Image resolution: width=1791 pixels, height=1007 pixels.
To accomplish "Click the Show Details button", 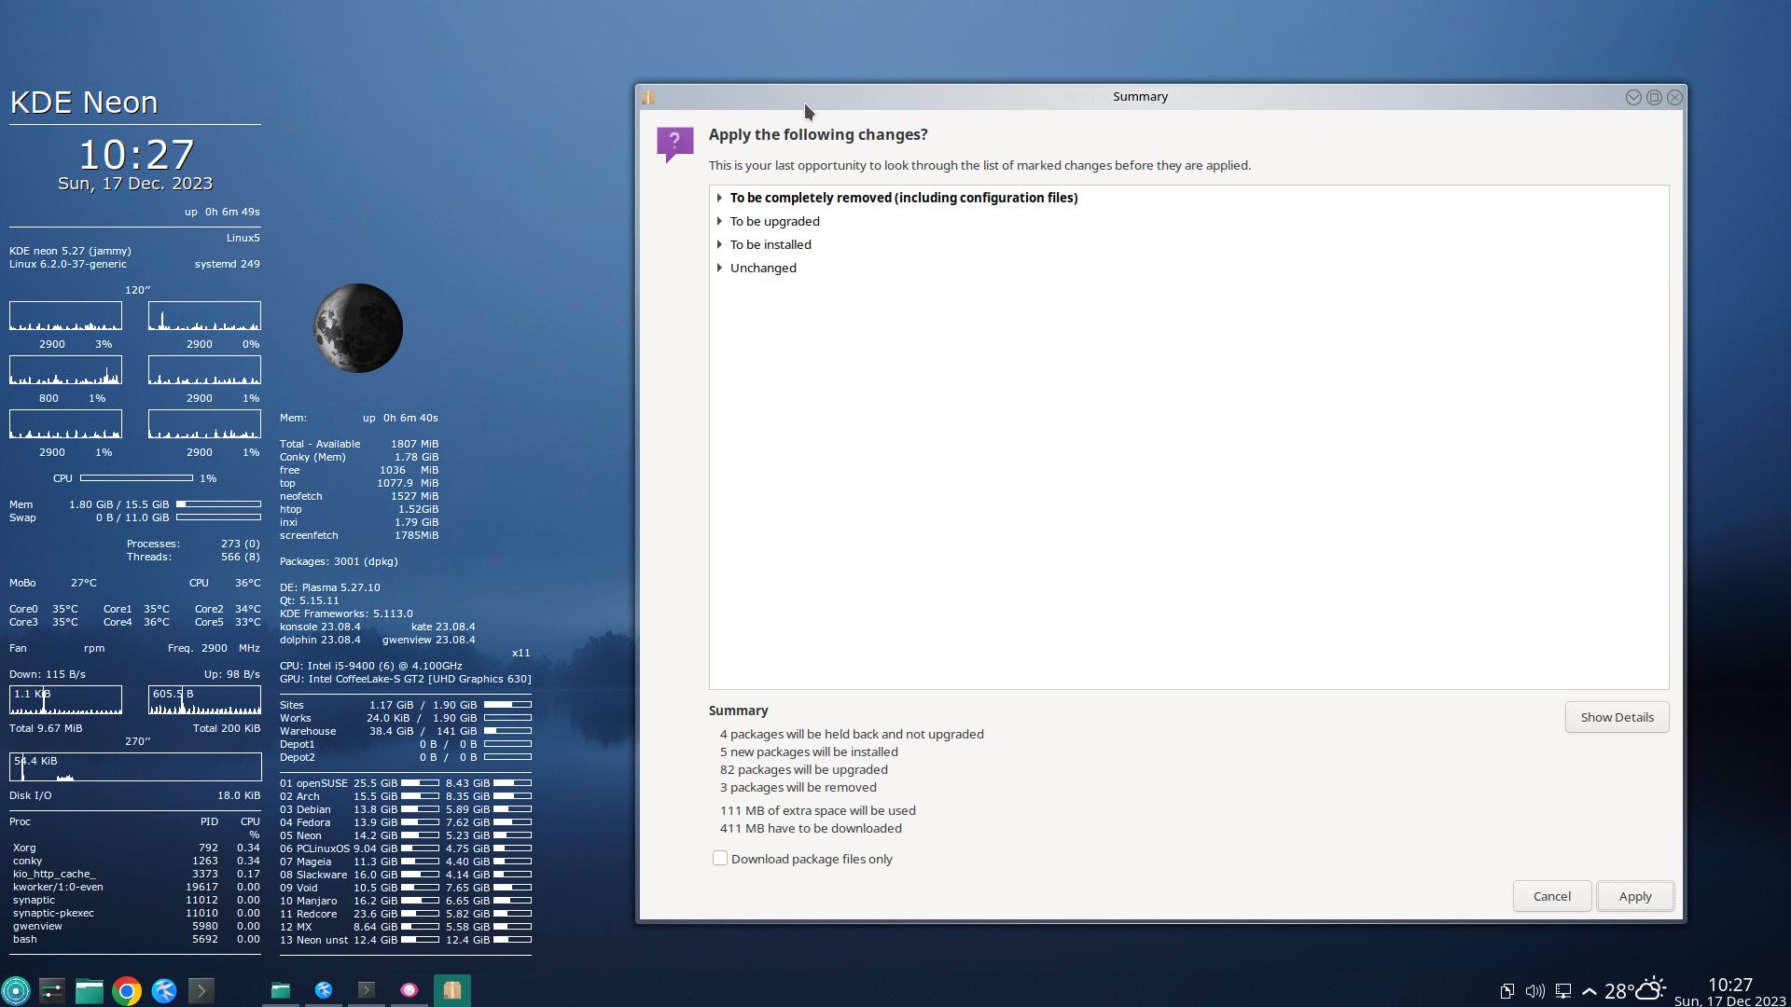I will [x=1617, y=717].
